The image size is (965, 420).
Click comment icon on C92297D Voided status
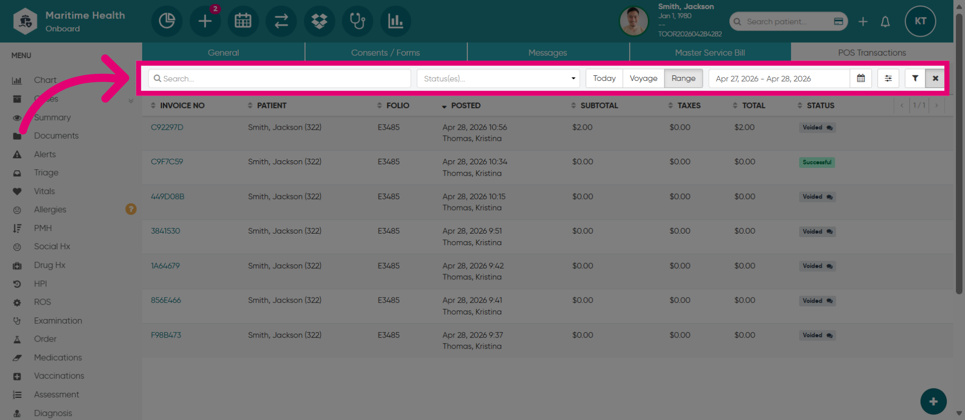829,128
